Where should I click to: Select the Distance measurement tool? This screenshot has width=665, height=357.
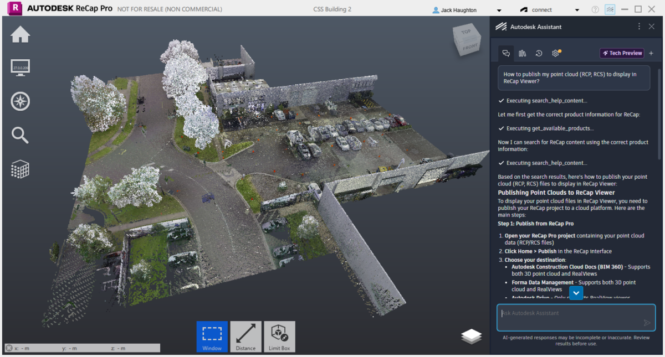[x=245, y=337]
